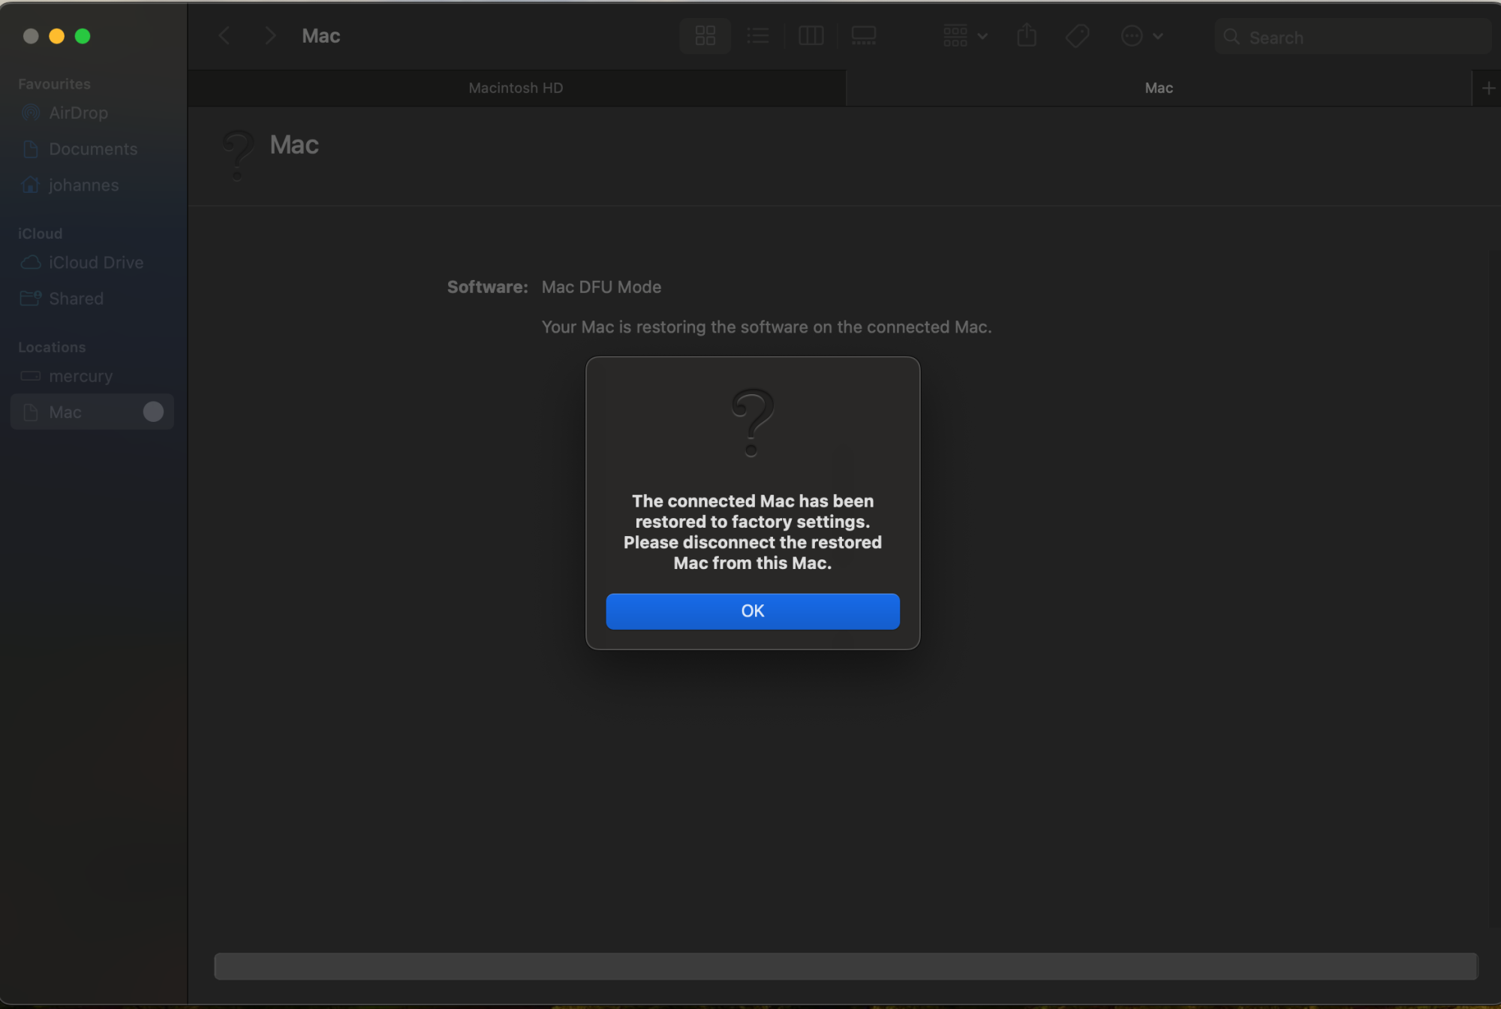
Task: Switch to list view
Action: (758, 36)
